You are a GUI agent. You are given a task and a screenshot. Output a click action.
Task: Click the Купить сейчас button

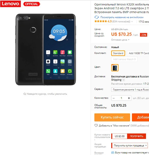[112, 117]
